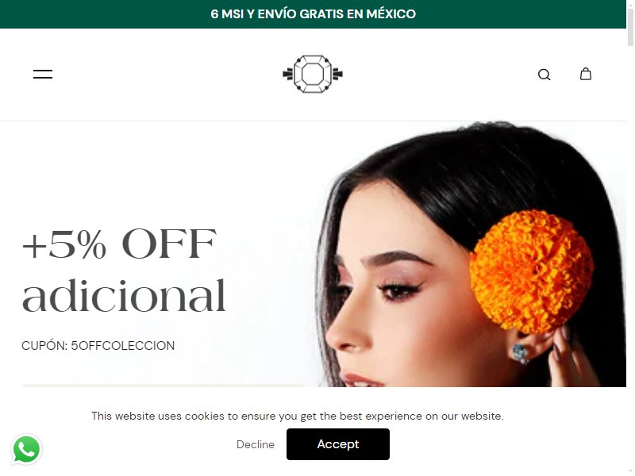The image size is (635, 476).
Task: Open the shopping bag cart
Action: coord(586,74)
